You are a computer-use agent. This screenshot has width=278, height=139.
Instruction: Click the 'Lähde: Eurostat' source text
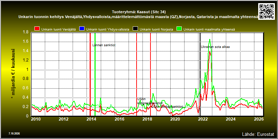tap(258, 134)
